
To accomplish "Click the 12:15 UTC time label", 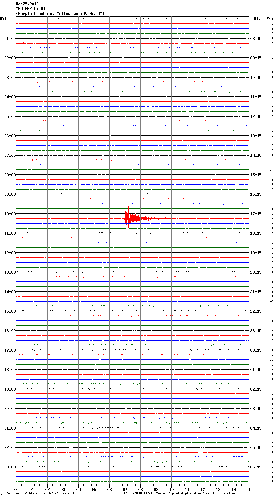I will [x=256, y=117].
